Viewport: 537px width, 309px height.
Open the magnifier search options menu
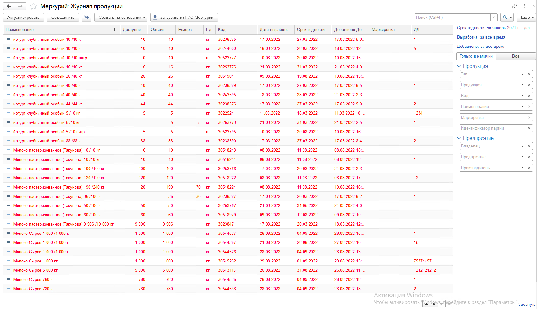[x=507, y=17]
